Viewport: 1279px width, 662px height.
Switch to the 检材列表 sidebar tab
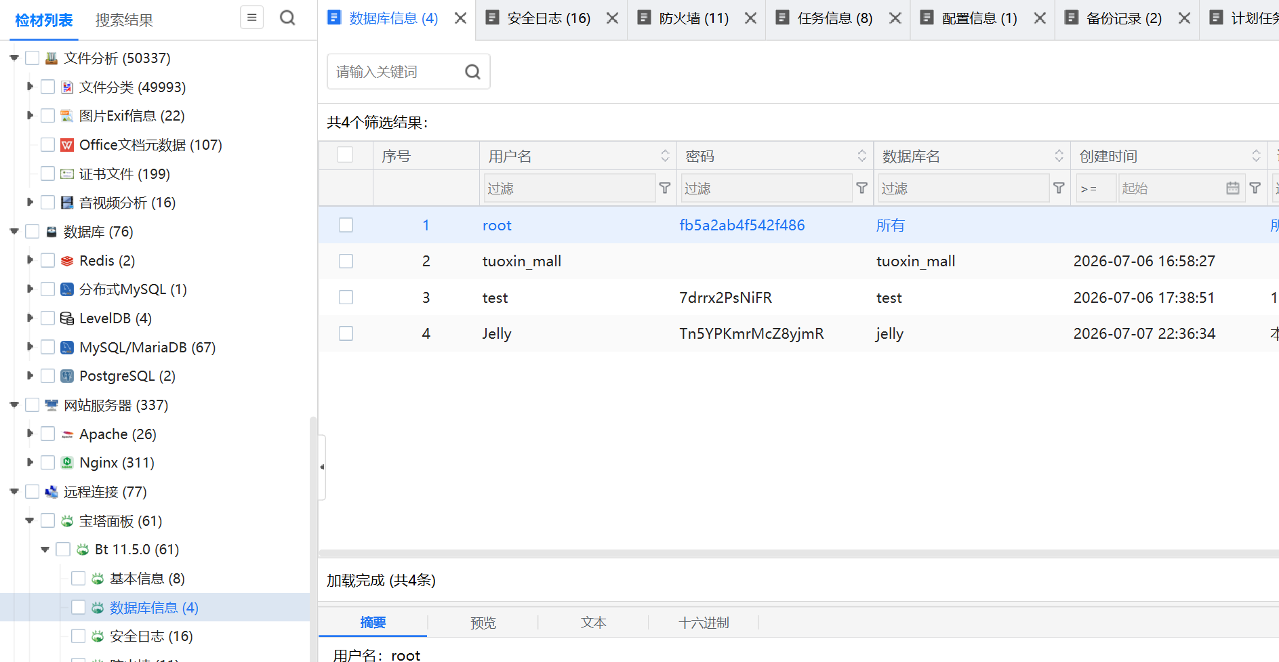click(x=44, y=20)
